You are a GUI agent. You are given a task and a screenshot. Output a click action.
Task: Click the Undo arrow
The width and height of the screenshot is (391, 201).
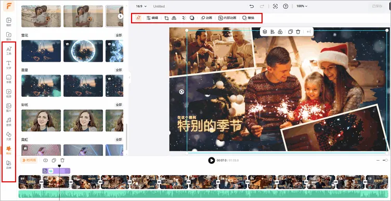tap(252, 6)
